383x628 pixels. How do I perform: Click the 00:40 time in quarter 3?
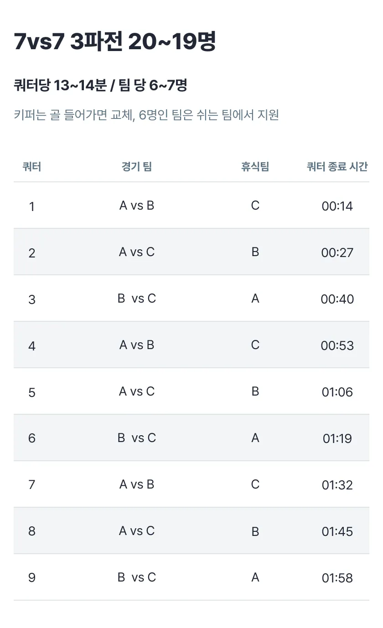tap(337, 299)
